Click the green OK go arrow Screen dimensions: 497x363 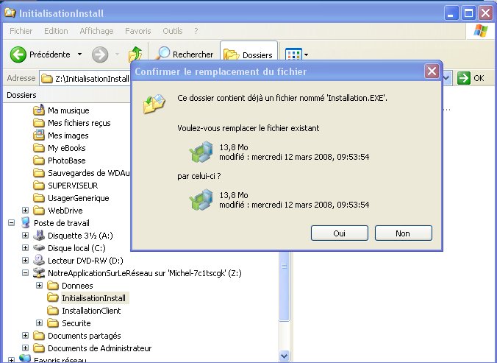coord(464,78)
